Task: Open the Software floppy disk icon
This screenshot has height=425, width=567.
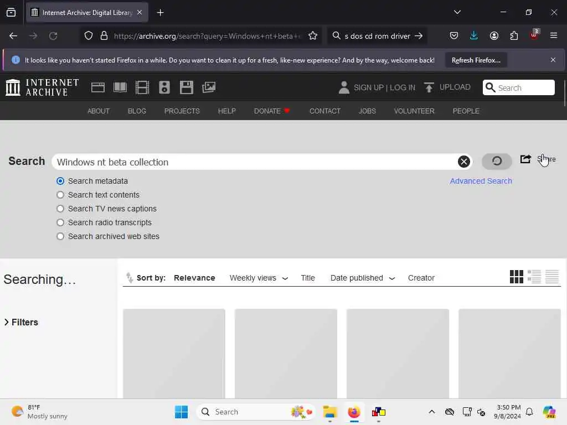Action: [187, 87]
